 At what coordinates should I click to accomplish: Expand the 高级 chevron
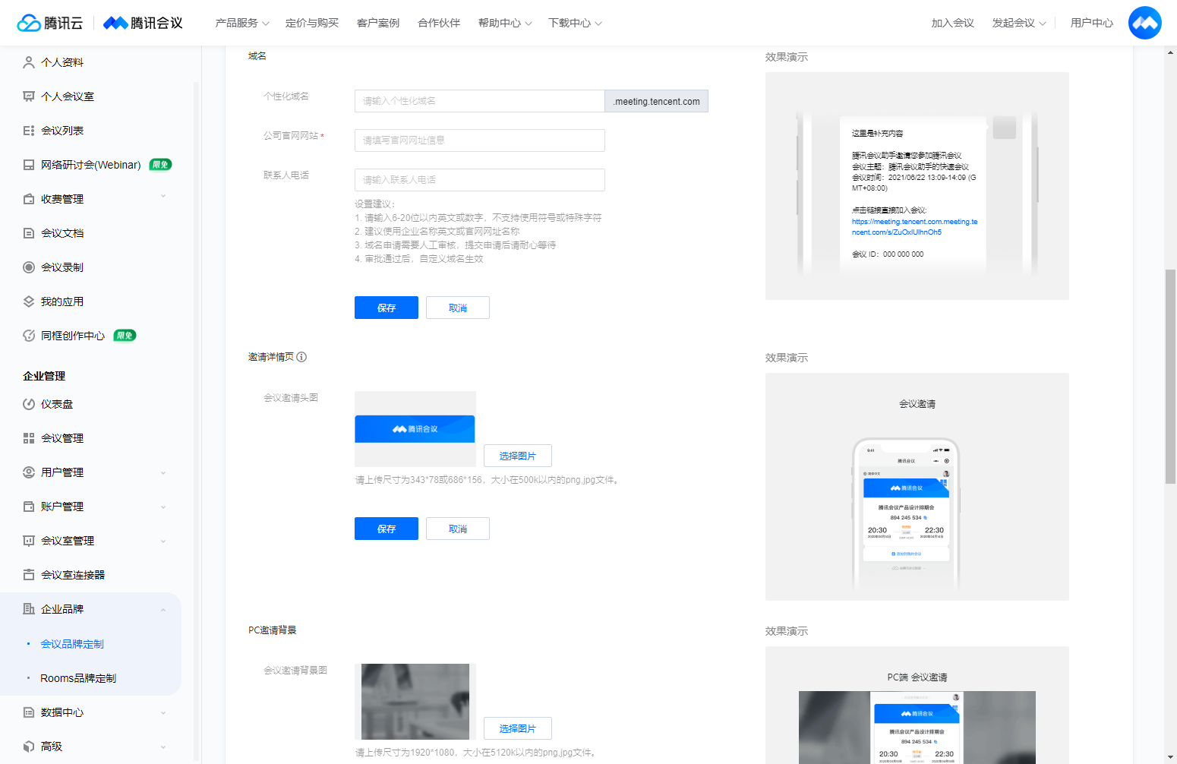tap(163, 747)
